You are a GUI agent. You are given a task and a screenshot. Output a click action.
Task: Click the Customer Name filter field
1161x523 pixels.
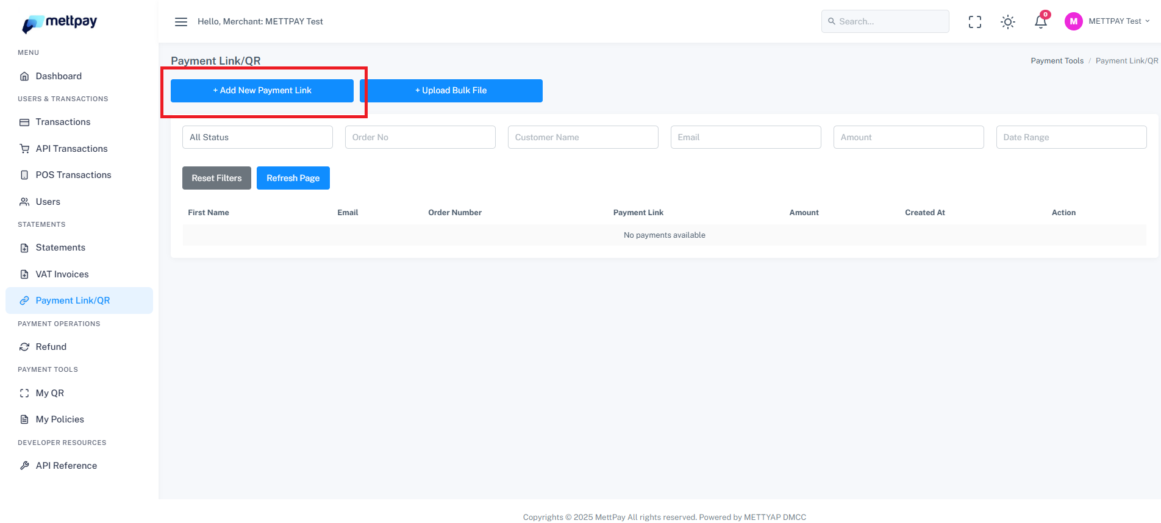583,137
